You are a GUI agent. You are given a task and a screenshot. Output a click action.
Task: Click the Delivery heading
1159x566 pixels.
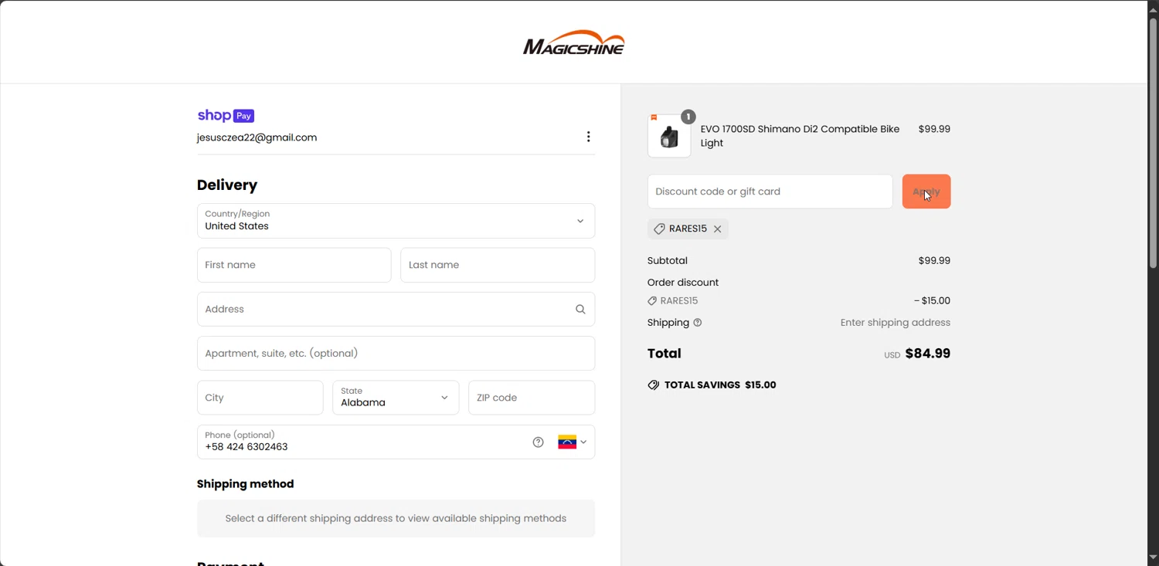(x=227, y=185)
